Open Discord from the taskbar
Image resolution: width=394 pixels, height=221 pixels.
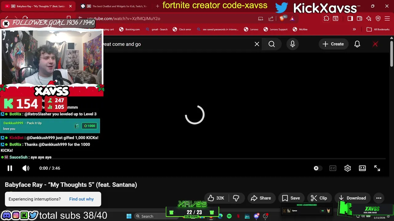[256, 216]
